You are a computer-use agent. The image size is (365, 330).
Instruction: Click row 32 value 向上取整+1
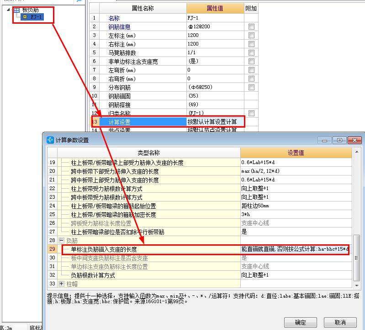[x=296, y=275]
